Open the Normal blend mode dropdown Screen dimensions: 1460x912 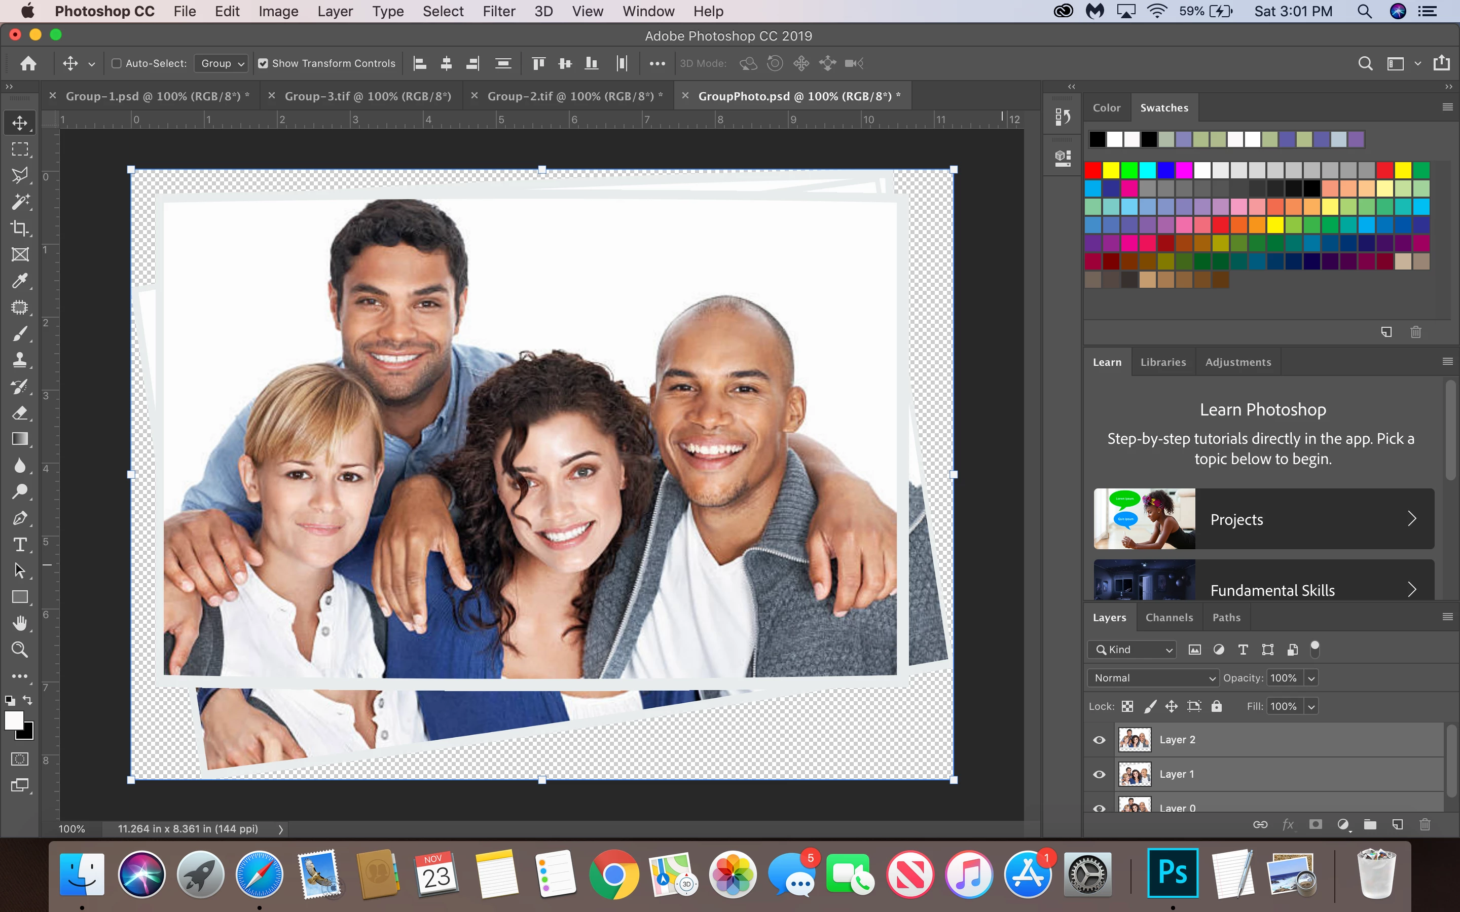point(1153,678)
